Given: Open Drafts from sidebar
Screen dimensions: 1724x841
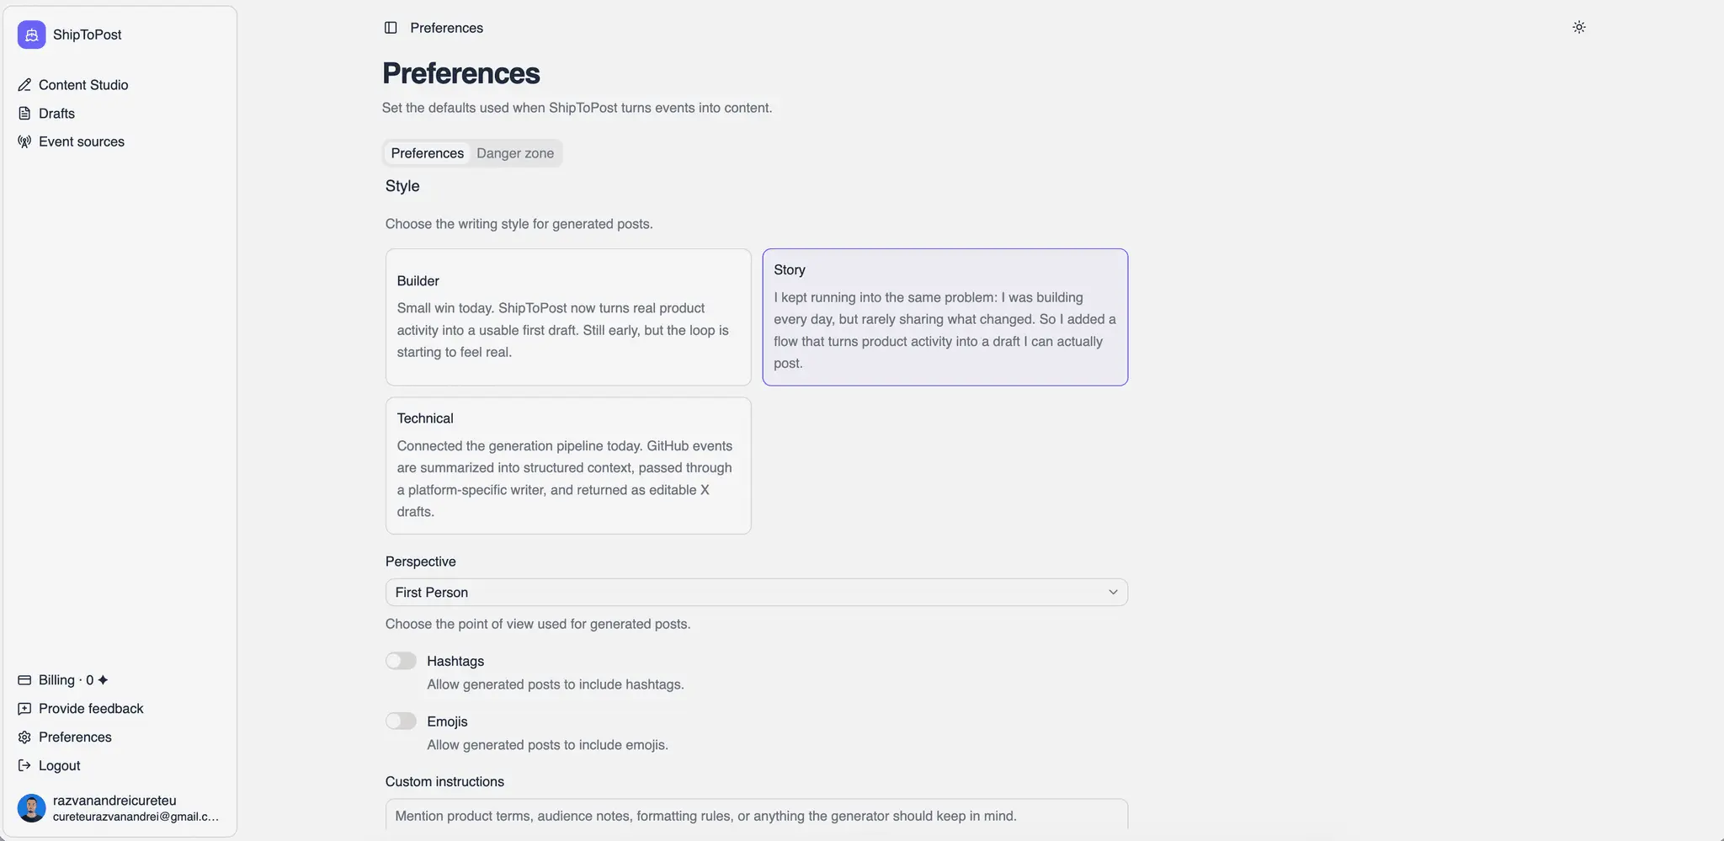Looking at the screenshot, I should pos(56,114).
